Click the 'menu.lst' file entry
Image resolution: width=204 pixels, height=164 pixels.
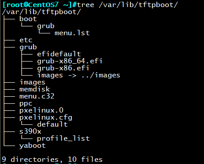tap(72, 33)
